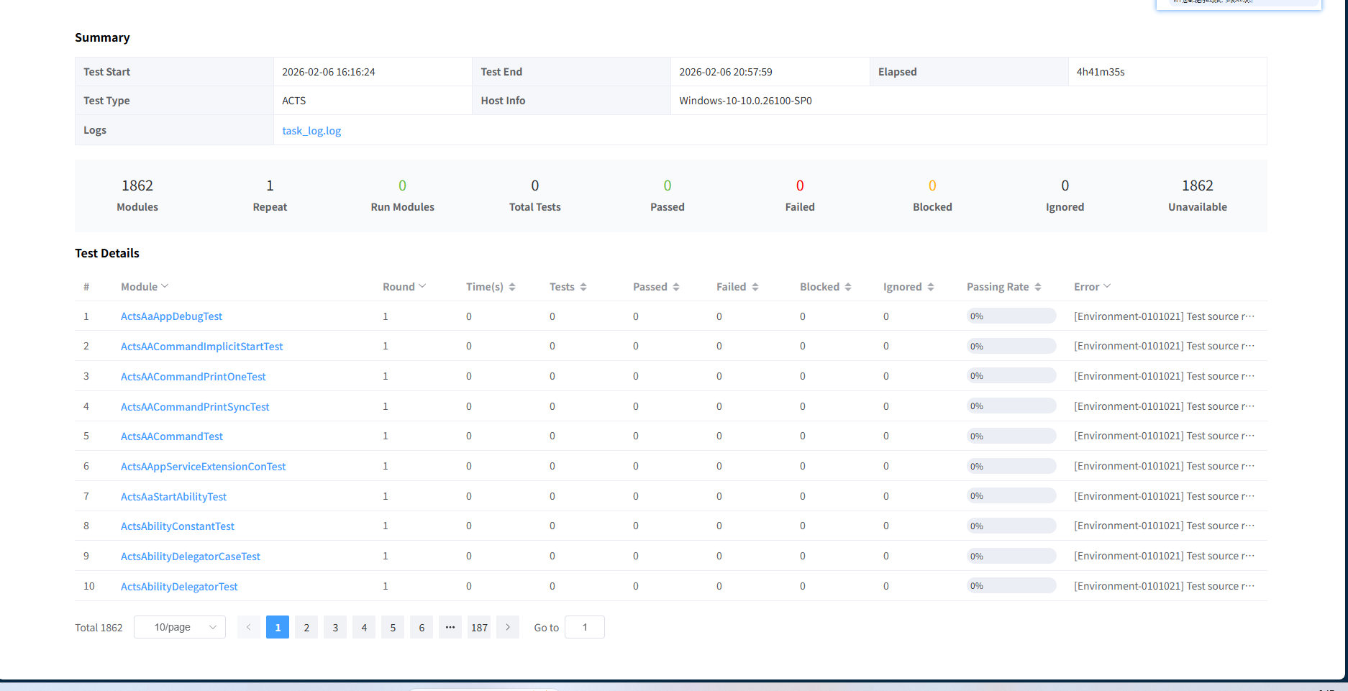
Task: Jump forward with pagination ellipsis
Action: click(450, 627)
